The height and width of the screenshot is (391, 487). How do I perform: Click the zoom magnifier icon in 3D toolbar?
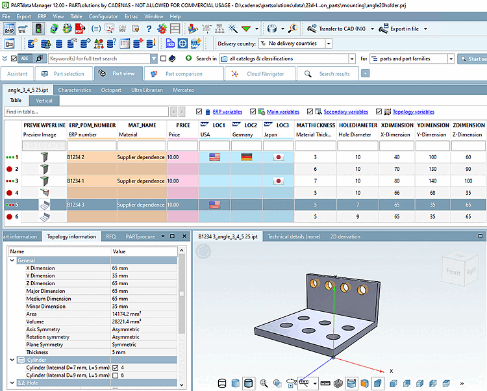pyautogui.click(x=264, y=383)
